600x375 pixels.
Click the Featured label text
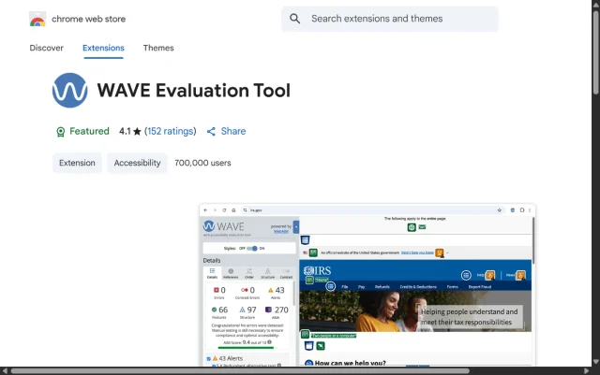point(89,131)
